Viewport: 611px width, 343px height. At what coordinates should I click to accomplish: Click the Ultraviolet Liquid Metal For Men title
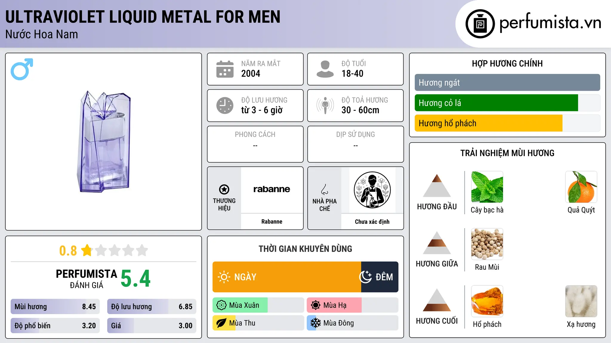pos(143,17)
